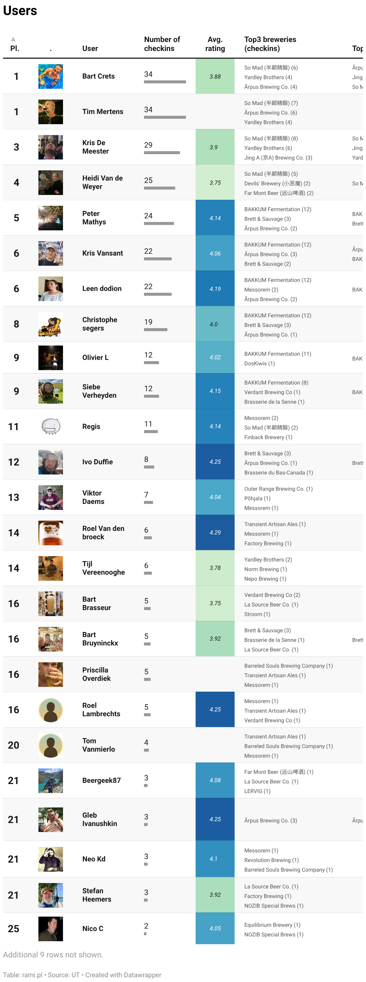Sort table by Avg. rating column
366x982 pixels.
[x=215, y=44]
